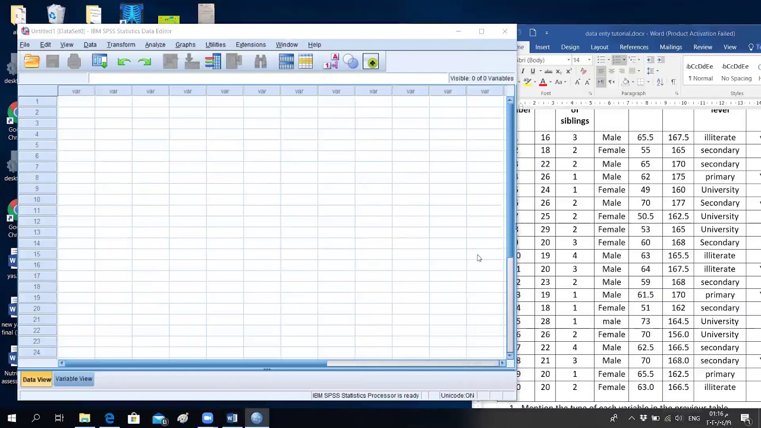Open font name dropdown in Word

[569, 59]
